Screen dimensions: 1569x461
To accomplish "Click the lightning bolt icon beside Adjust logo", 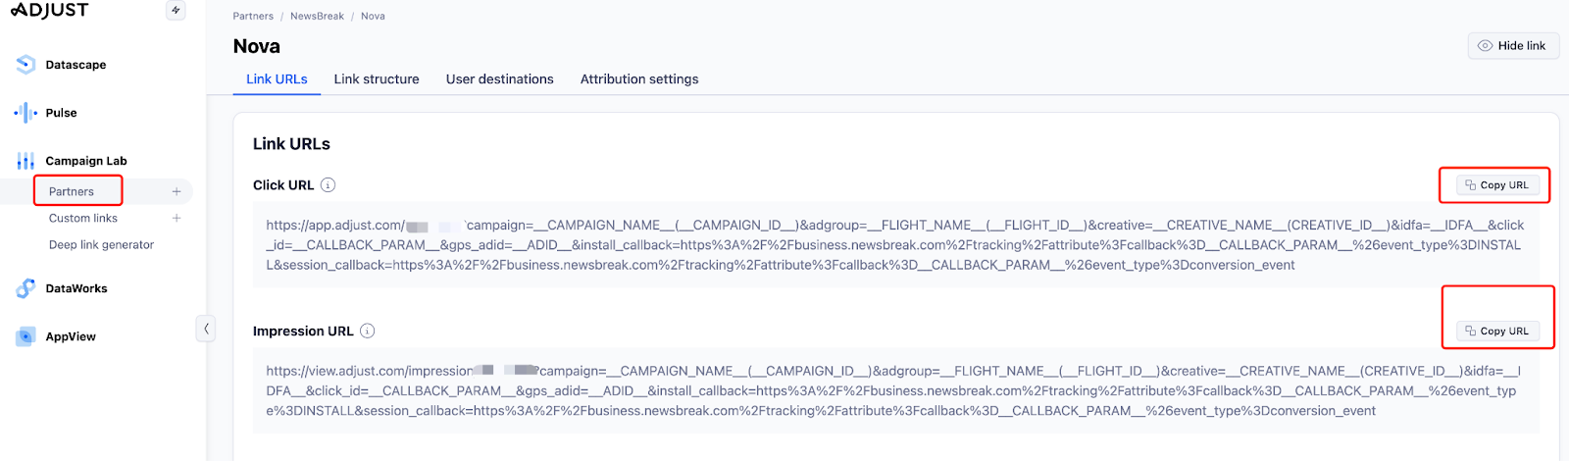I will tap(176, 11).
